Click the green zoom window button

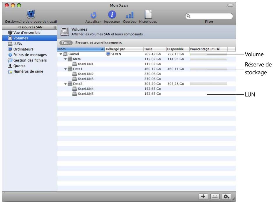pos(19,5)
